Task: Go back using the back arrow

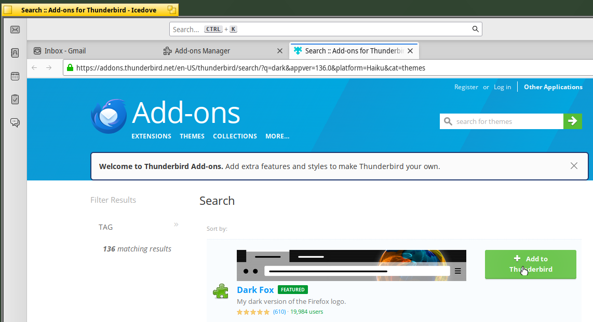Action: [34, 67]
